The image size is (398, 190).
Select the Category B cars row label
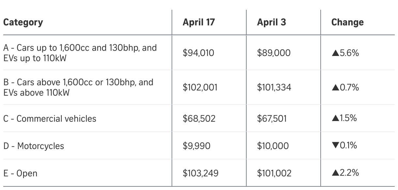click(78, 87)
